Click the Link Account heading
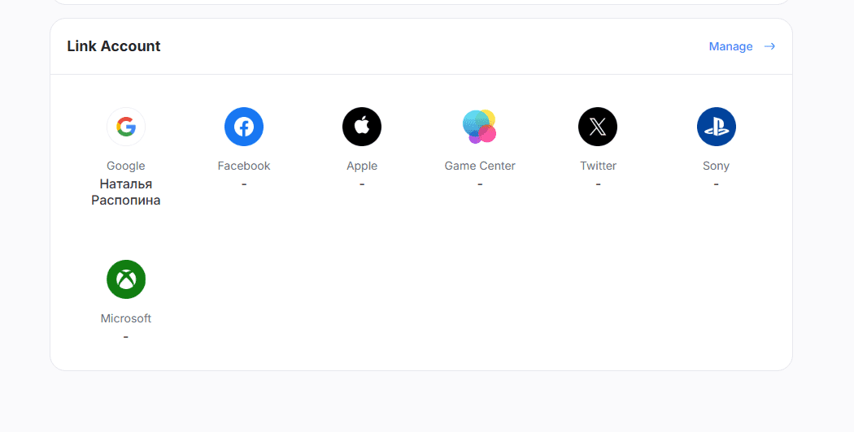This screenshot has width=854, height=432. [x=114, y=46]
